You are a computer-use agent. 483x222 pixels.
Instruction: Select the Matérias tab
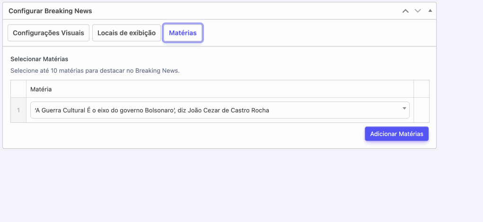tap(183, 33)
